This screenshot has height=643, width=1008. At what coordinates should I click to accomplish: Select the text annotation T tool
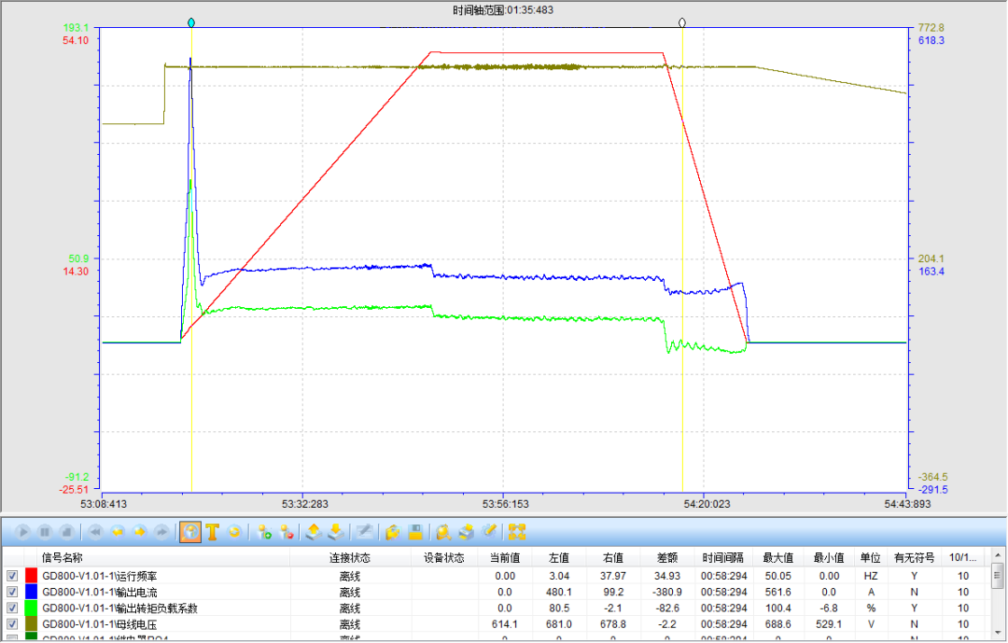[x=212, y=532]
